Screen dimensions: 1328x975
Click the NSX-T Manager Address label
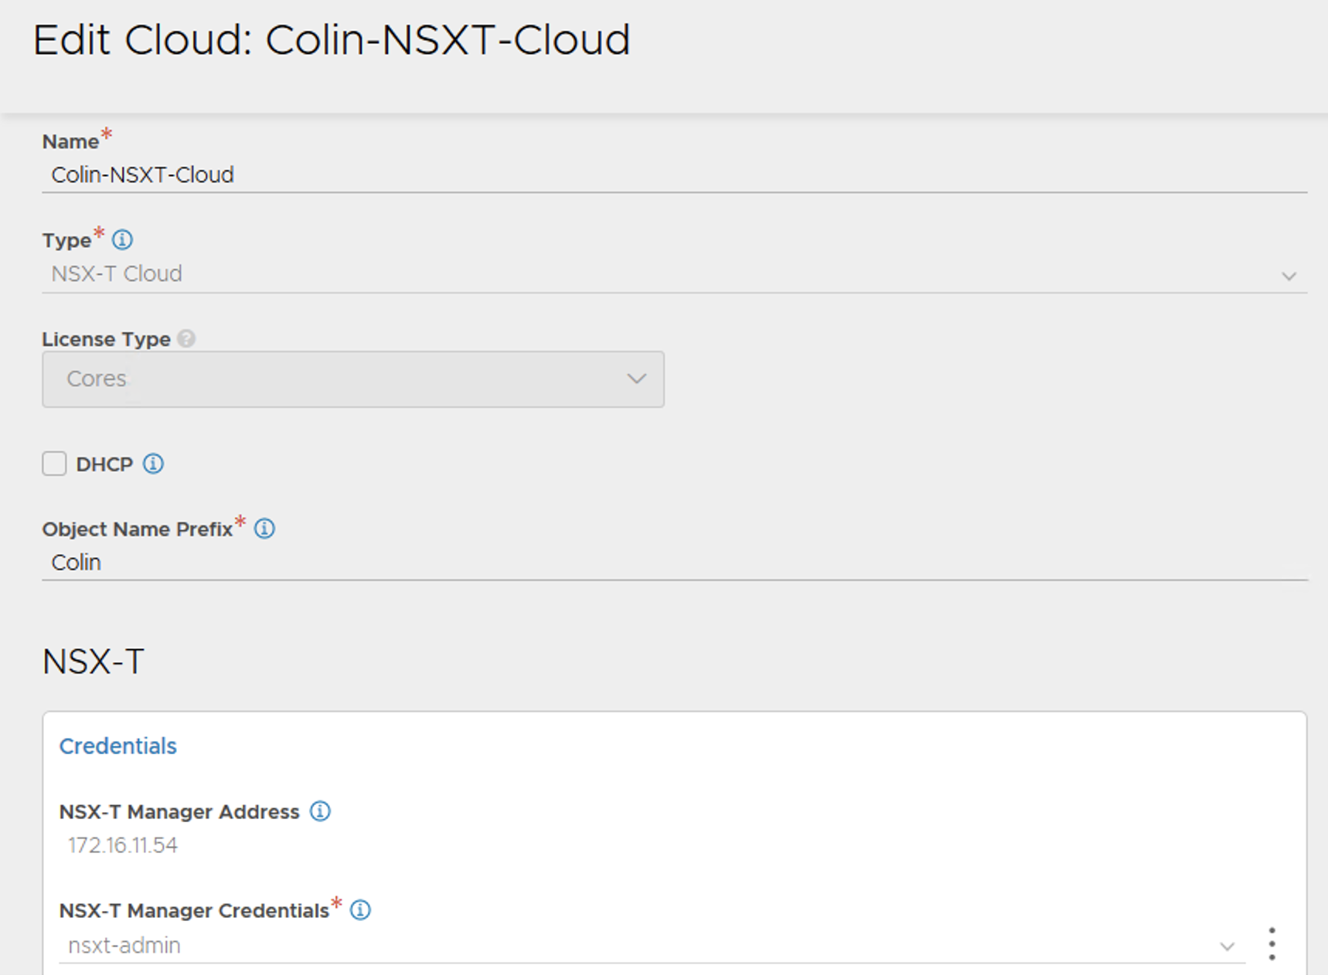(179, 812)
